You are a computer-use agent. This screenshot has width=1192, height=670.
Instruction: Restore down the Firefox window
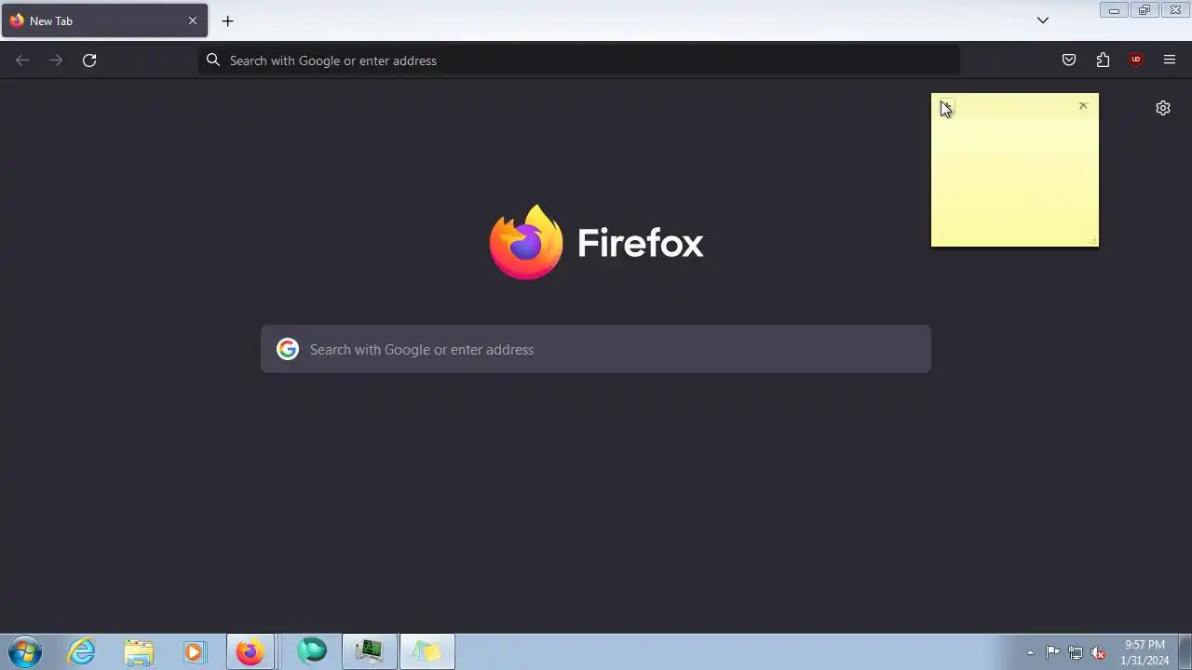(1145, 10)
